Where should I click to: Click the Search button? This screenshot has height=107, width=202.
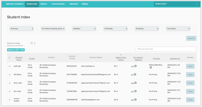click(191, 38)
